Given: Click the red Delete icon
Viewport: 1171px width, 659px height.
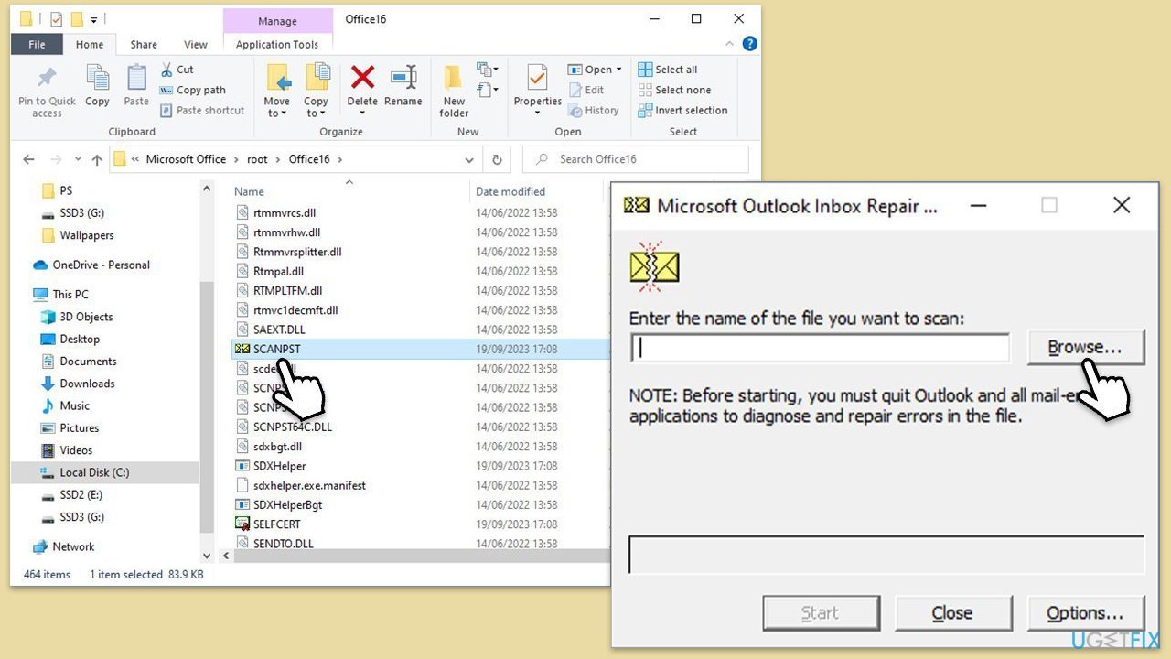Looking at the screenshot, I should coord(362,78).
